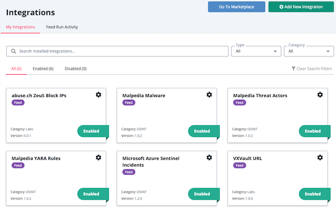Toggle Enabled status of Malpedia Malware
The height and width of the screenshot is (208, 336).
204,131
